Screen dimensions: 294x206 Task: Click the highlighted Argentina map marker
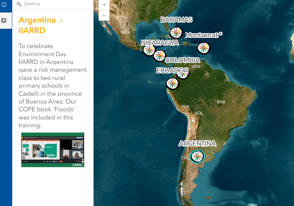(197, 156)
